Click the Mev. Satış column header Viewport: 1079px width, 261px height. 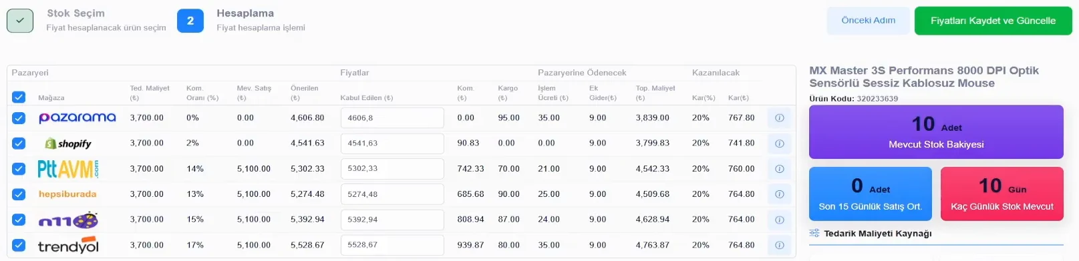click(x=254, y=93)
